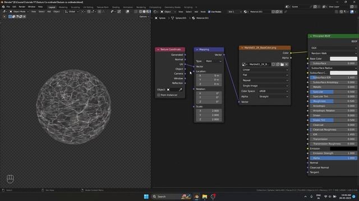
Task: Open GGX distribution dropdown in Principled BSDF
Action: 334,48
